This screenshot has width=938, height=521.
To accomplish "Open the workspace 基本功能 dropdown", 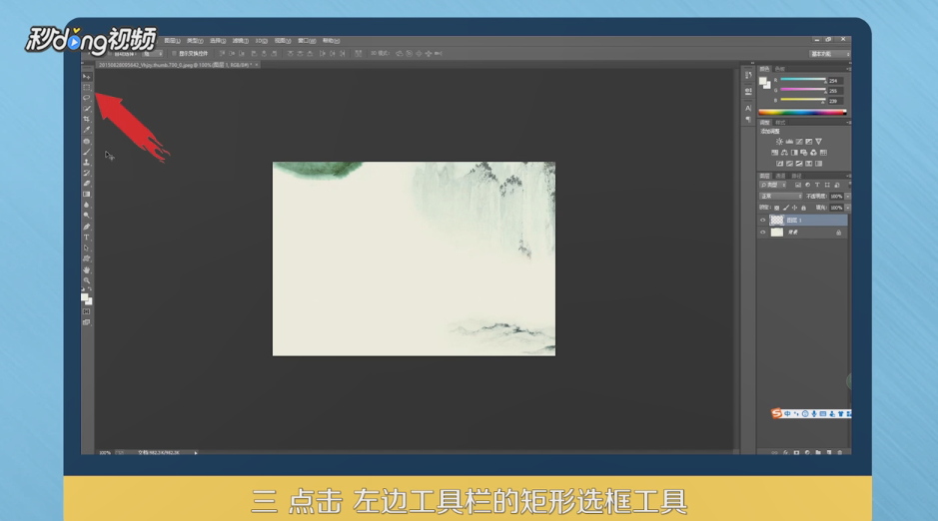I will [830, 54].
